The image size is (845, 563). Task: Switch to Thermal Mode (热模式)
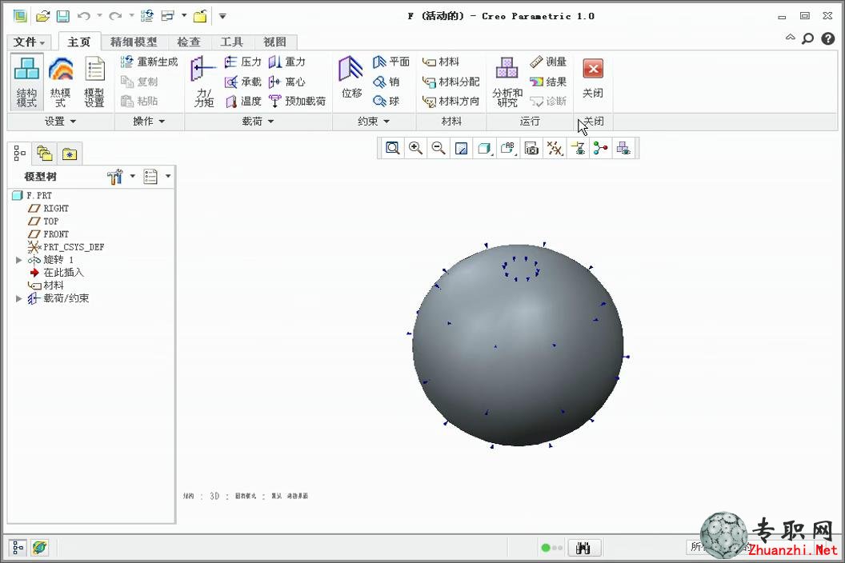point(60,82)
